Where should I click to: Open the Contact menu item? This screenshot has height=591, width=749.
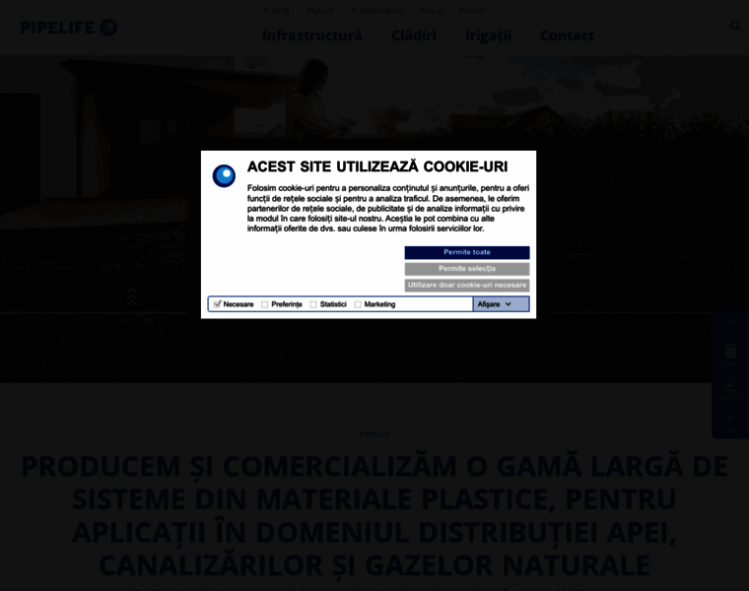(567, 35)
